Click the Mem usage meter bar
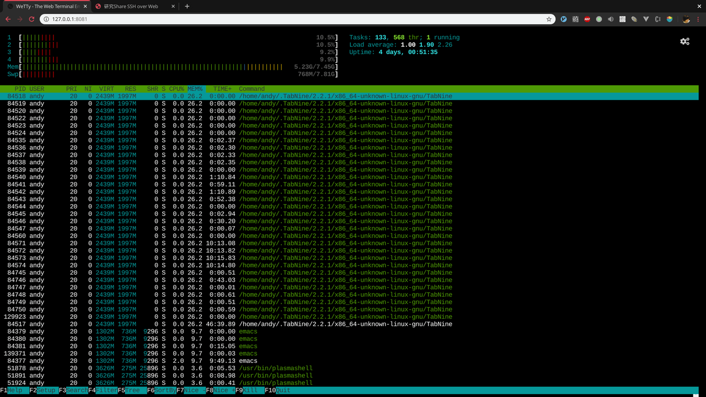The width and height of the screenshot is (706, 397). [178, 67]
